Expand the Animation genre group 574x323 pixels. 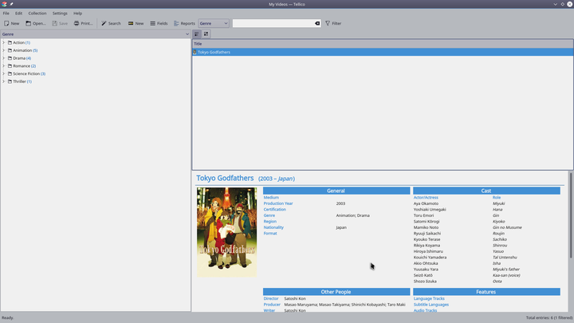coord(4,50)
